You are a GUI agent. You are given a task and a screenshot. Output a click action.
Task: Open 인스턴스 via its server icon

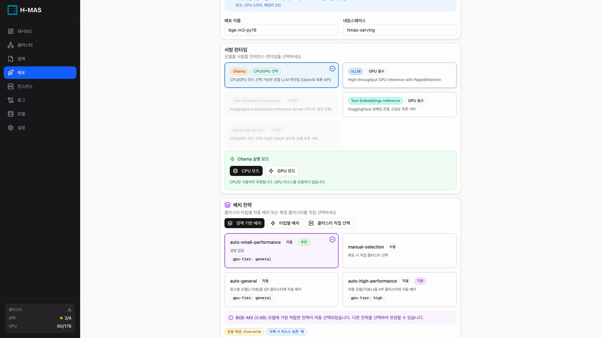11,86
